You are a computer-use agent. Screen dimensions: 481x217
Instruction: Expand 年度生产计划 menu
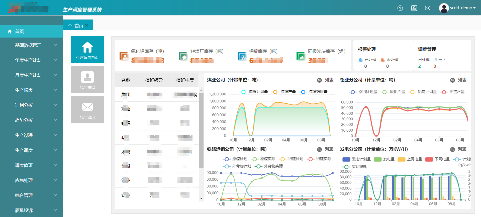click(x=31, y=60)
